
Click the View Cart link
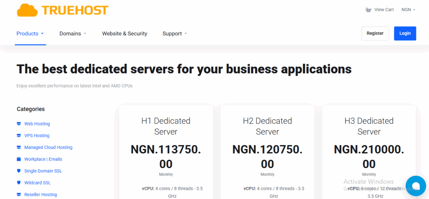click(x=384, y=10)
